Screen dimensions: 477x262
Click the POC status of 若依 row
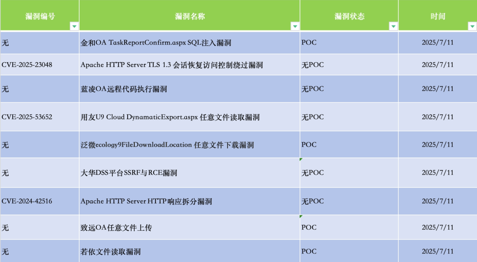(349, 251)
